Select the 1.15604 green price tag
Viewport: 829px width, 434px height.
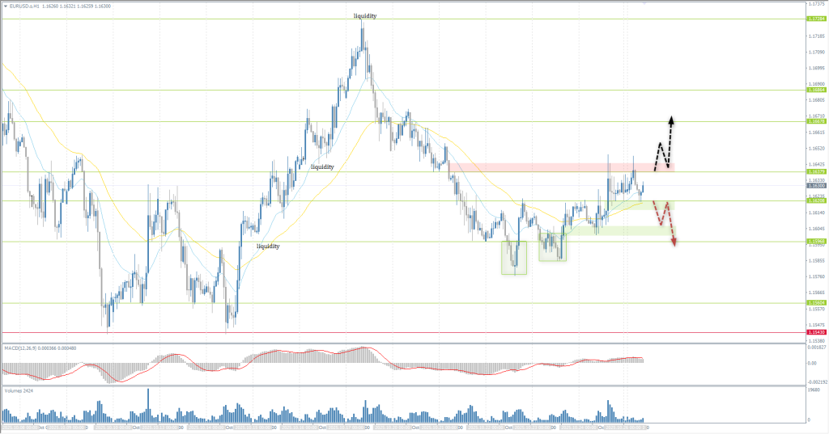tap(815, 303)
